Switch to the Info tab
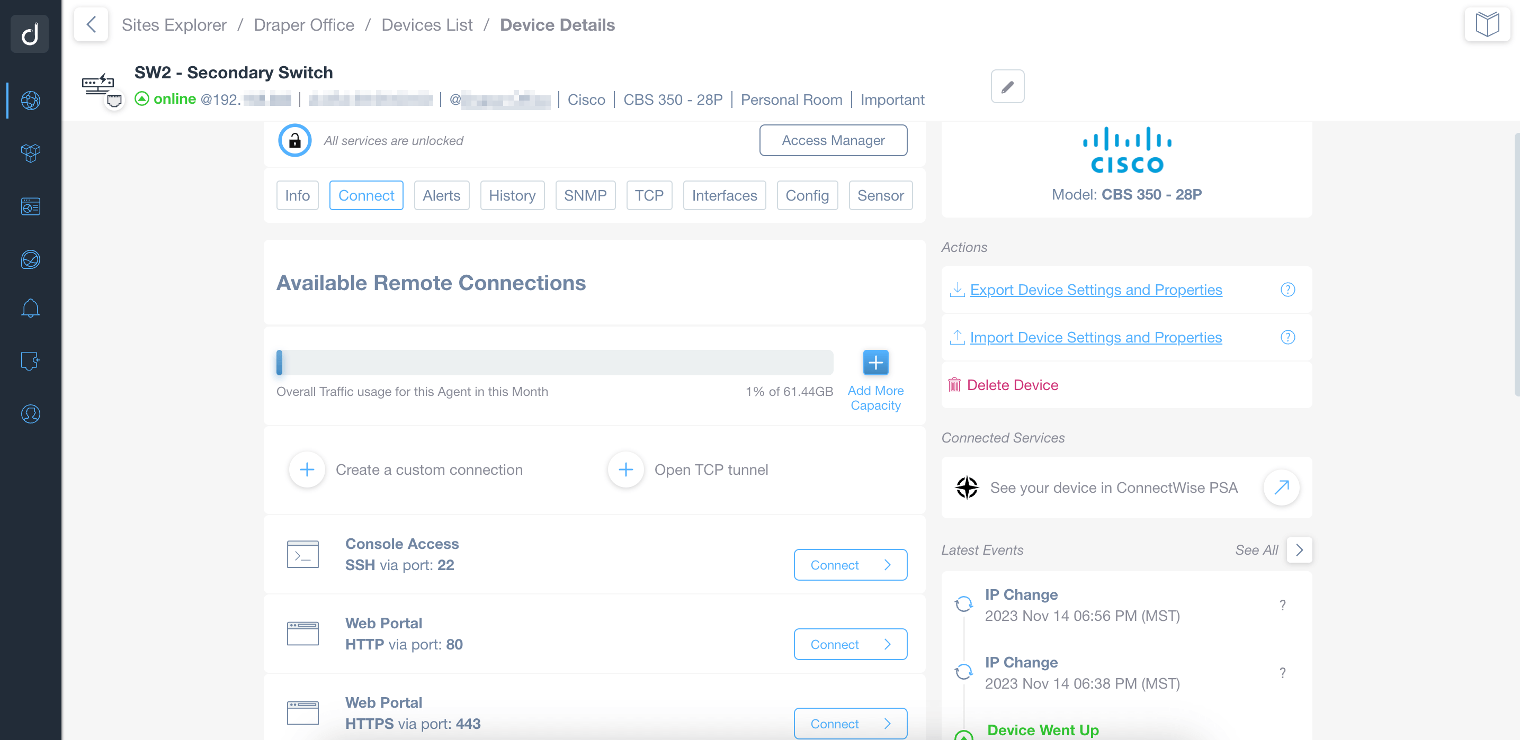The height and width of the screenshot is (740, 1520). pos(298,196)
